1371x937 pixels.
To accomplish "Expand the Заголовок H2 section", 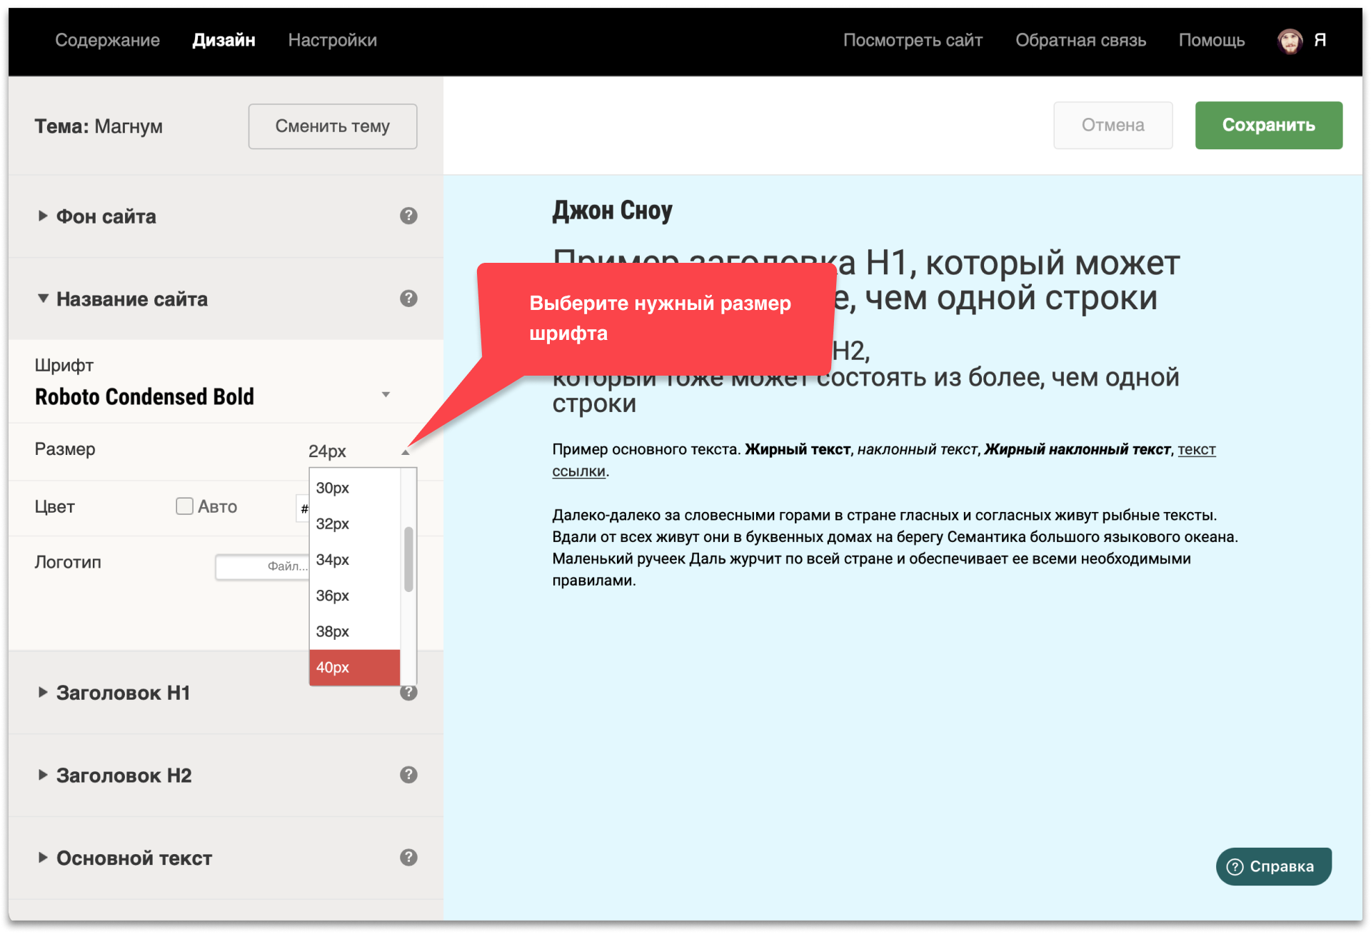I will [x=124, y=776].
